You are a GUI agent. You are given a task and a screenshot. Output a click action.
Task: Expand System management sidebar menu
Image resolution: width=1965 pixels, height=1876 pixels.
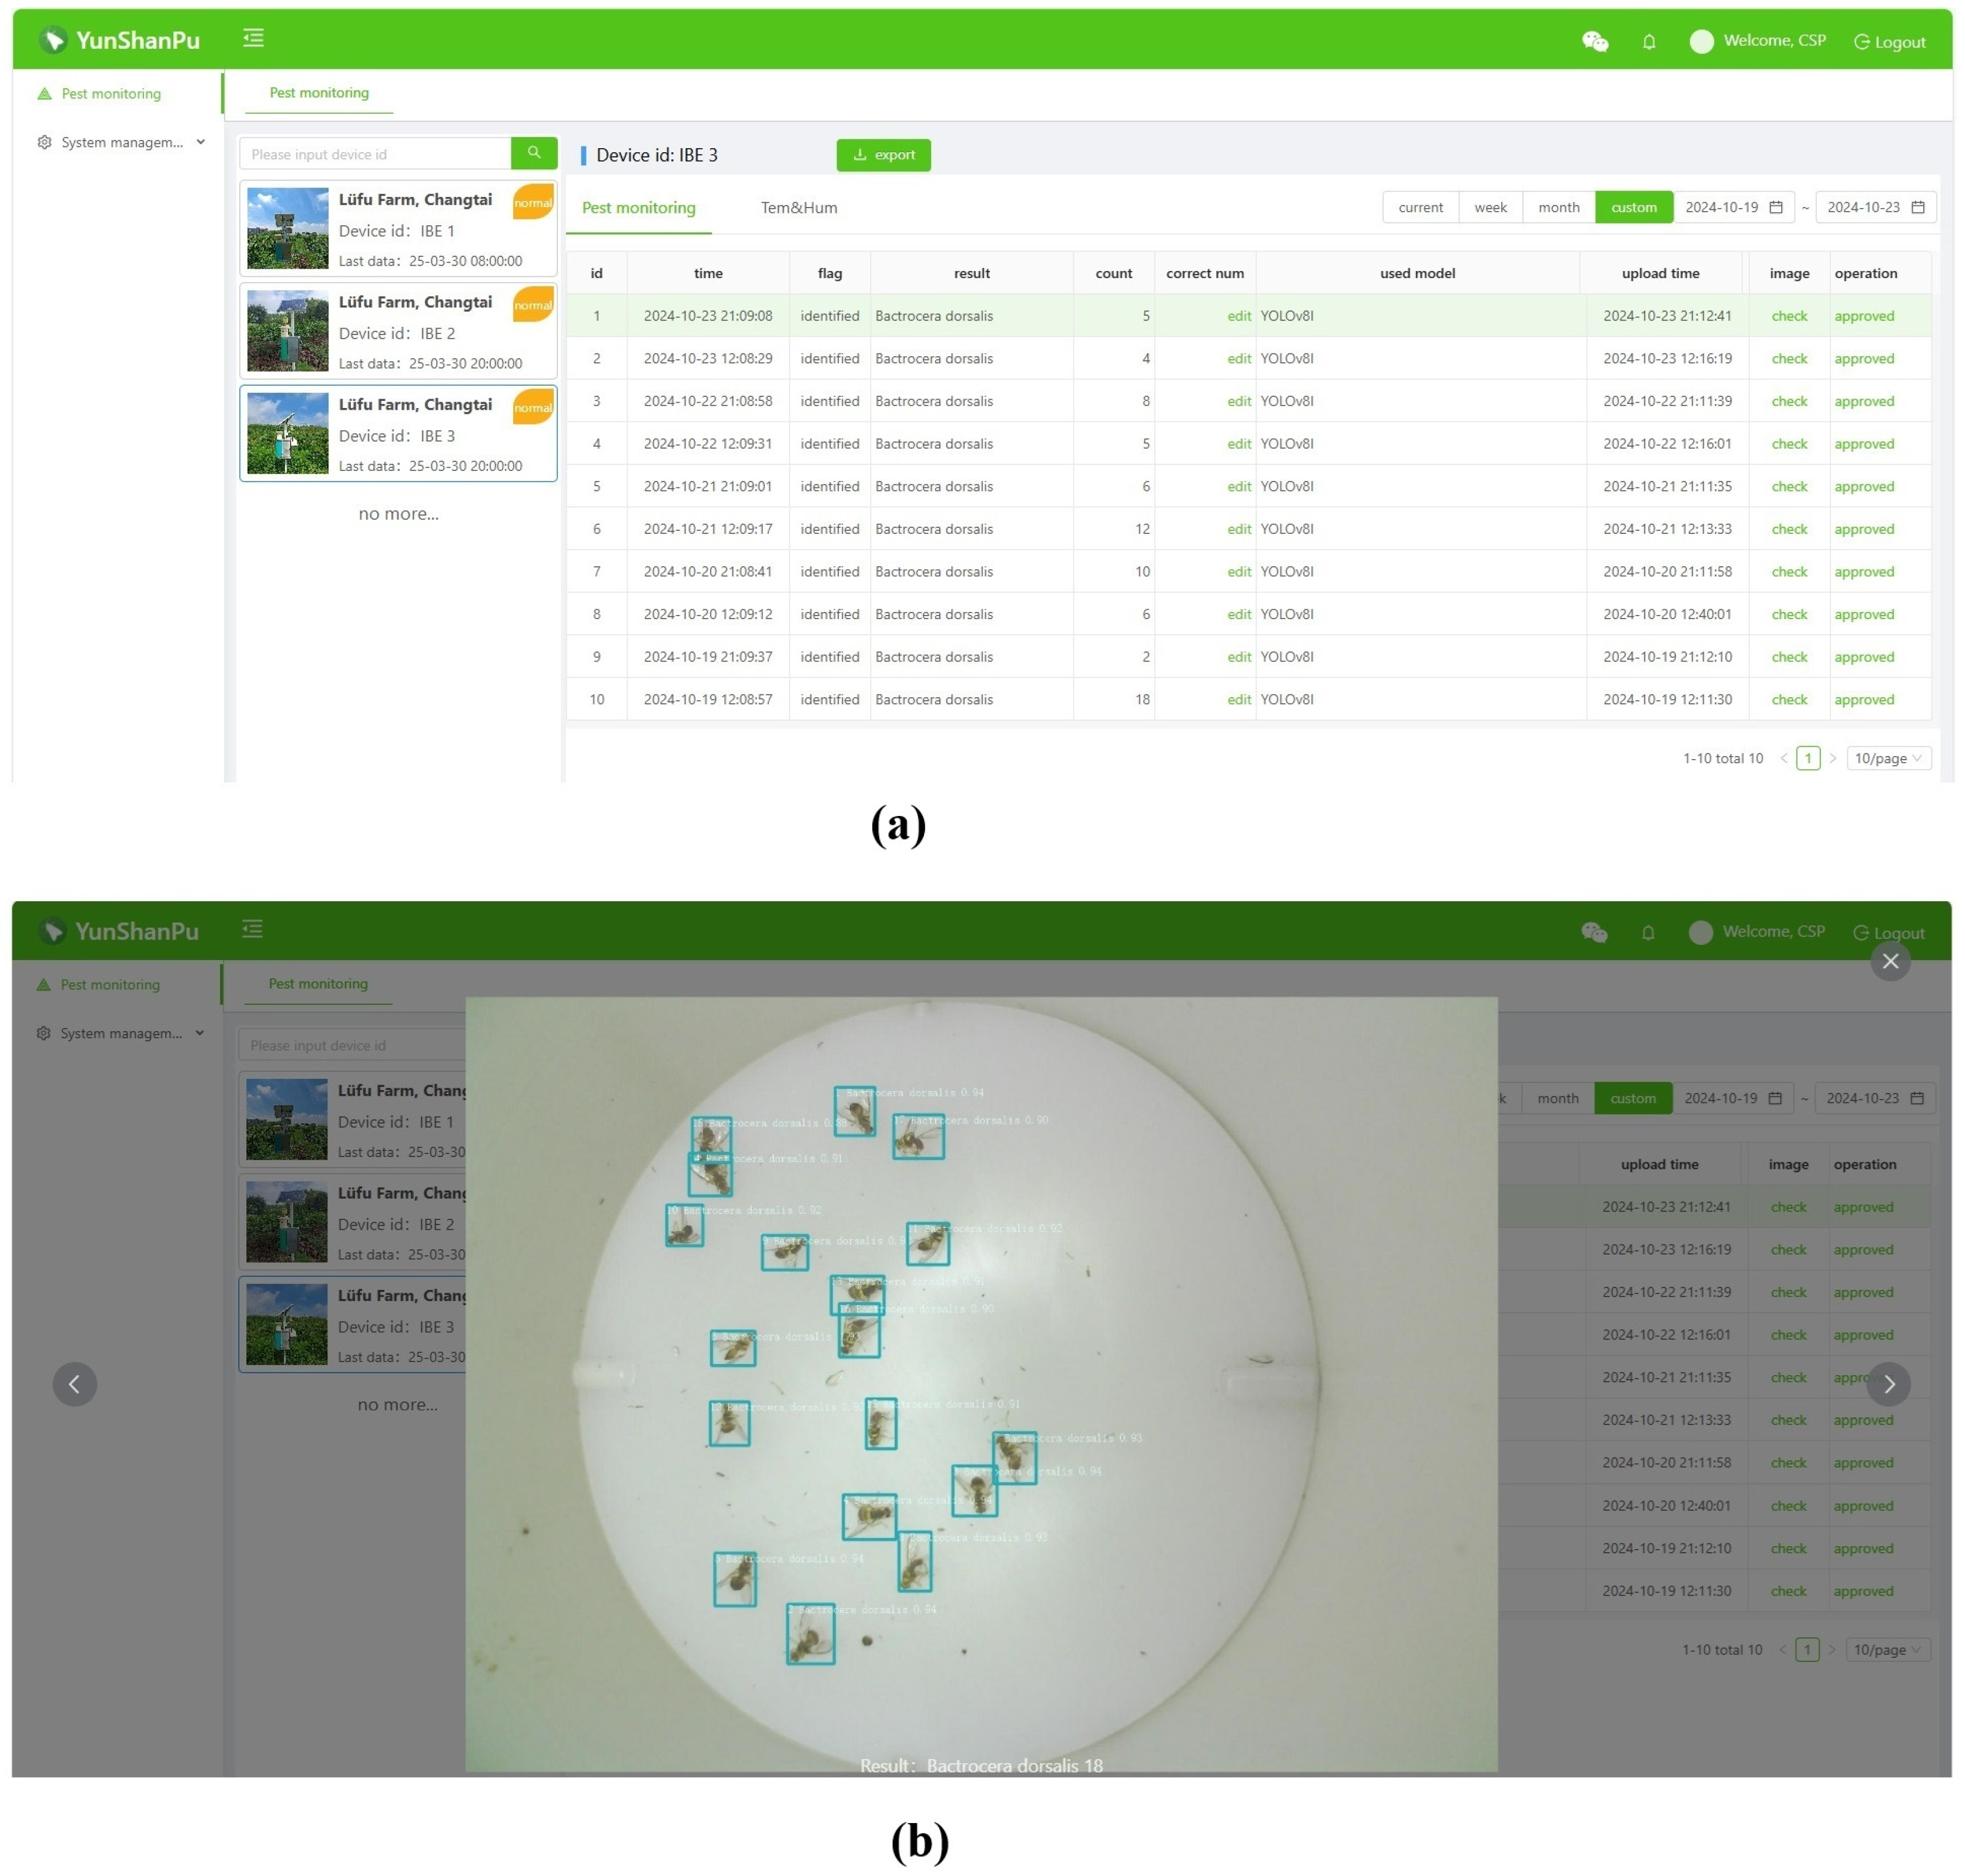click(x=121, y=142)
